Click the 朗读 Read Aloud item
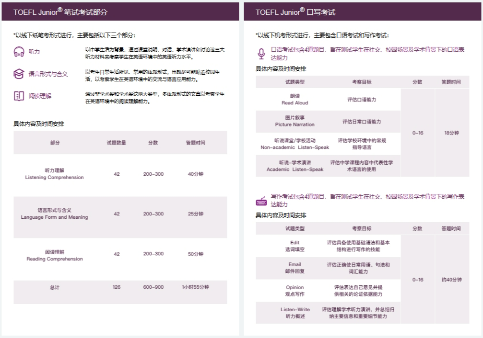This screenshot has width=483, height=338. coord(295,100)
